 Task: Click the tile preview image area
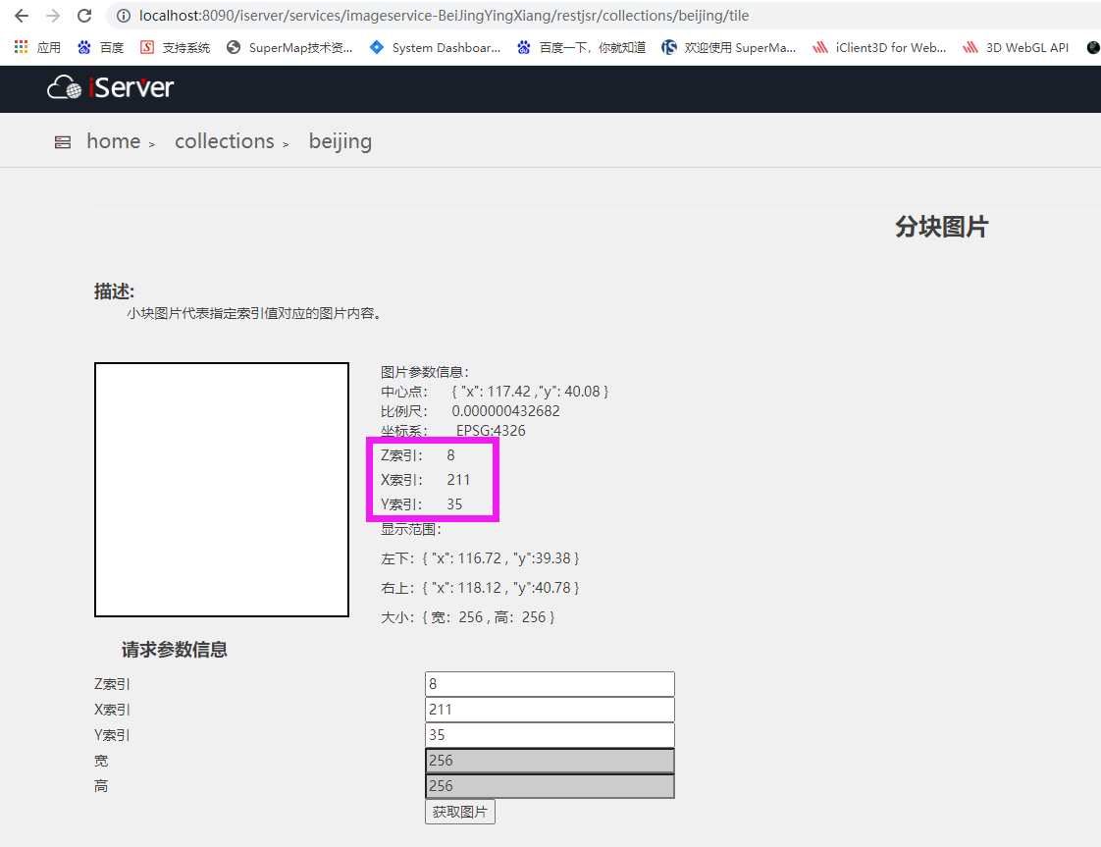(221, 489)
